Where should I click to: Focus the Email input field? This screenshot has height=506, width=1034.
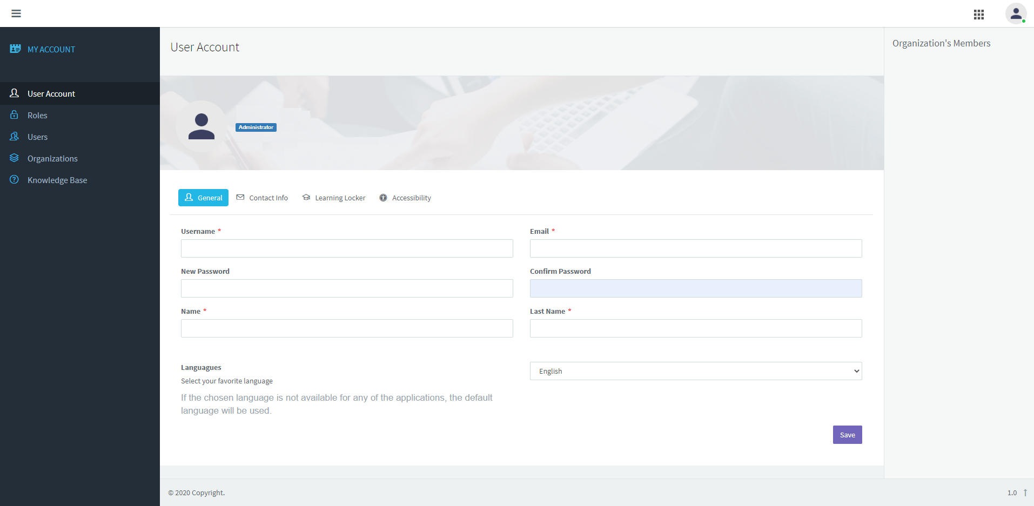[696, 248]
